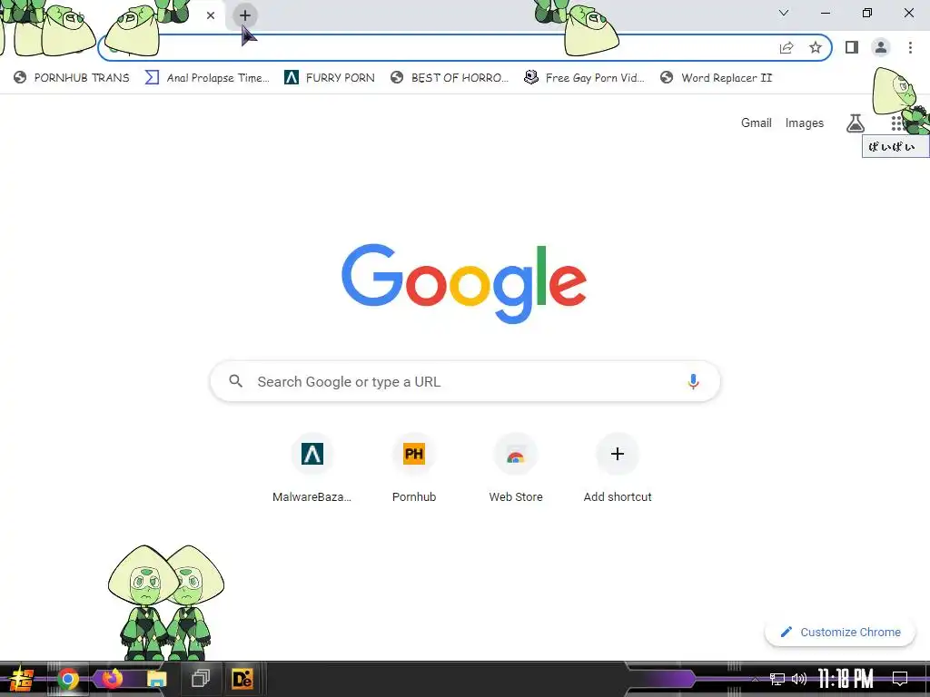Click the share this page icon
930x697 pixels.
pos(787,47)
